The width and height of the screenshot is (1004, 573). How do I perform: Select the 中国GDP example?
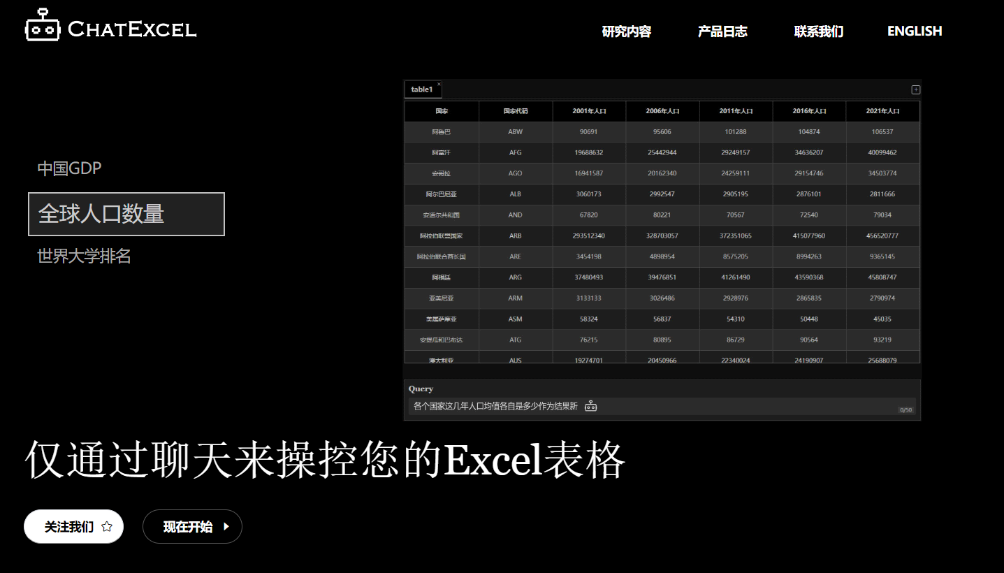(69, 168)
